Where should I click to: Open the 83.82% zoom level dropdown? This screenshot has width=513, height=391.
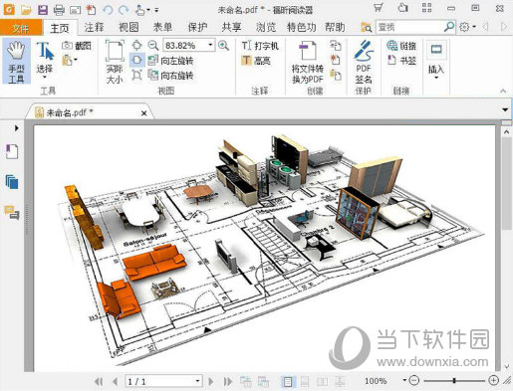point(210,45)
